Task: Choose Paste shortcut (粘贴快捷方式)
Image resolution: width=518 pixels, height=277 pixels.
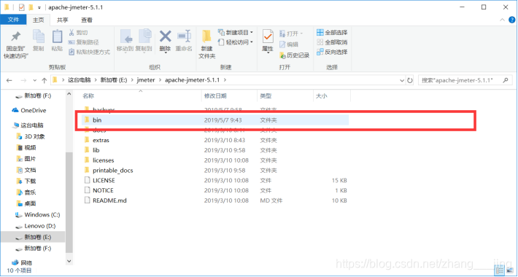Action: click(89, 52)
